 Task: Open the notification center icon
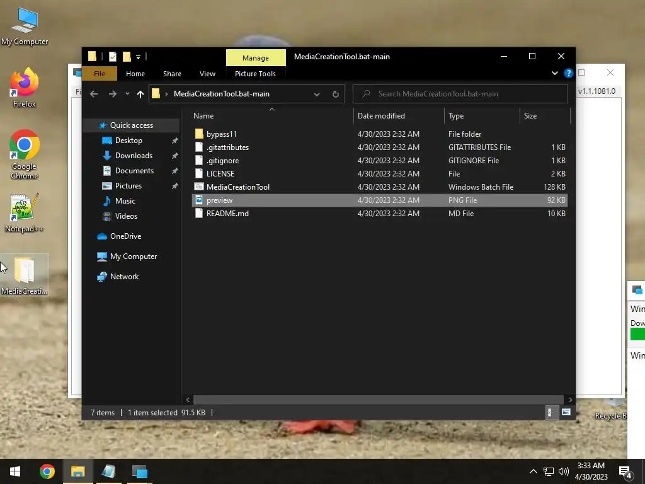tap(625, 471)
